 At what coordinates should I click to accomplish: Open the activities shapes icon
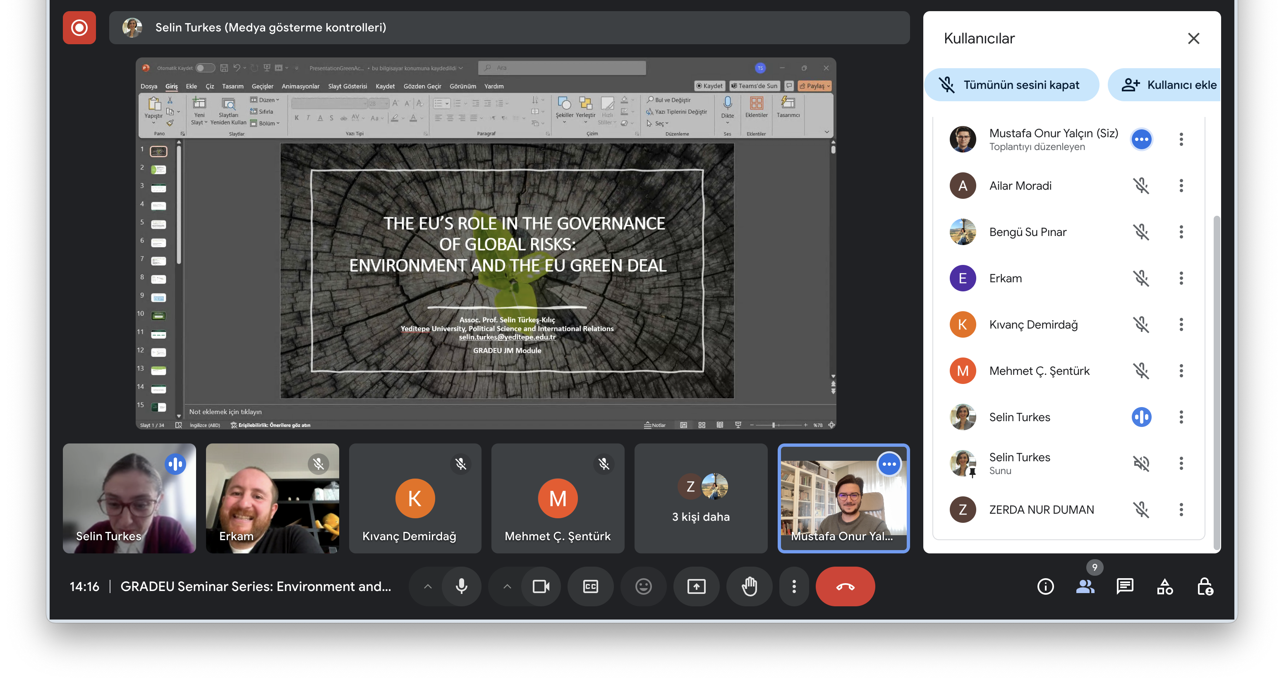(1165, 586)
